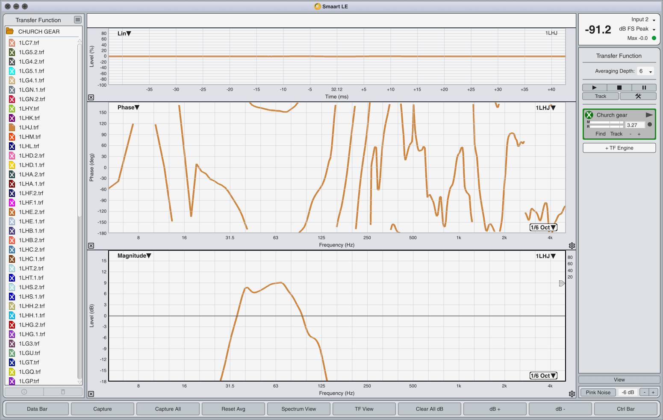Click Track in the Church gear engine
The image size is (663, 420).
click(616, 134)
